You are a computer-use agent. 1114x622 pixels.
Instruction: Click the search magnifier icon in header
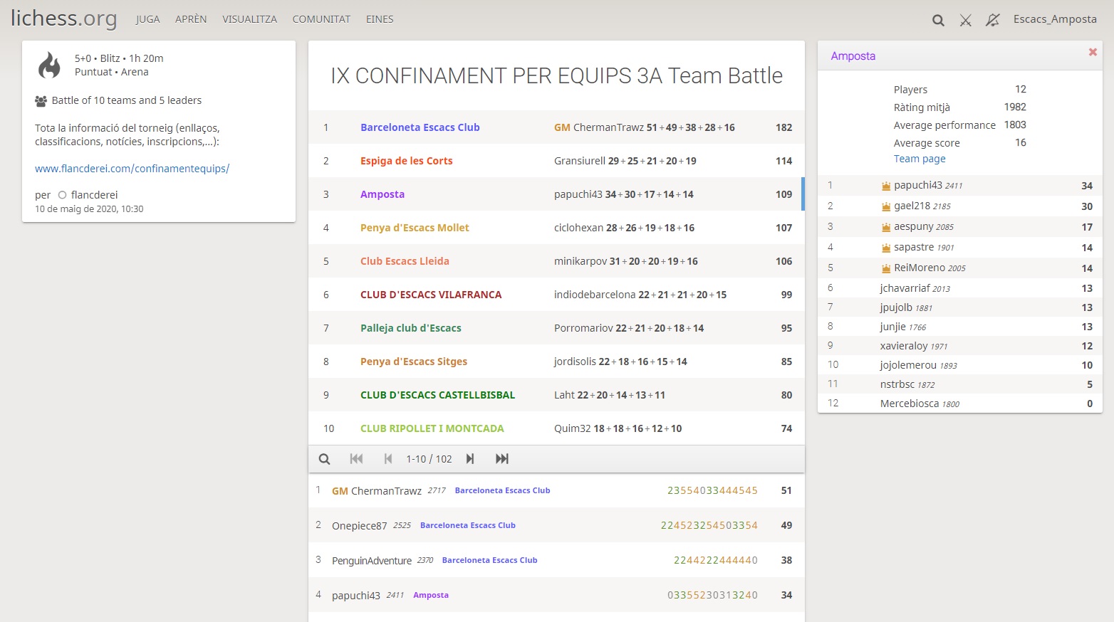click(x=938, y=20)
